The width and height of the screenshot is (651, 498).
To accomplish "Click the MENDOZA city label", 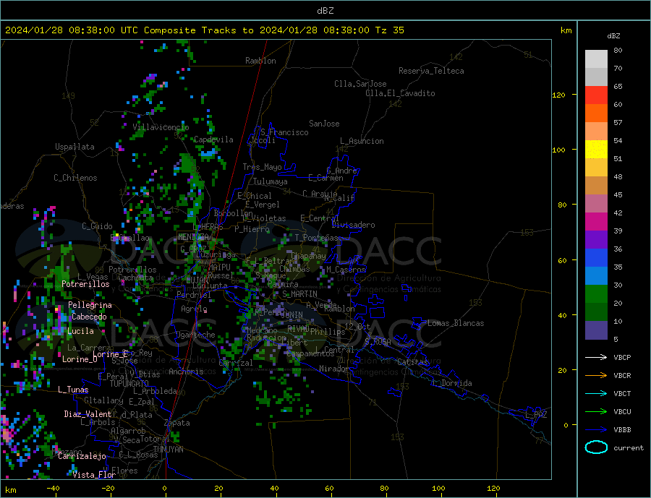I will coord(195,237).
